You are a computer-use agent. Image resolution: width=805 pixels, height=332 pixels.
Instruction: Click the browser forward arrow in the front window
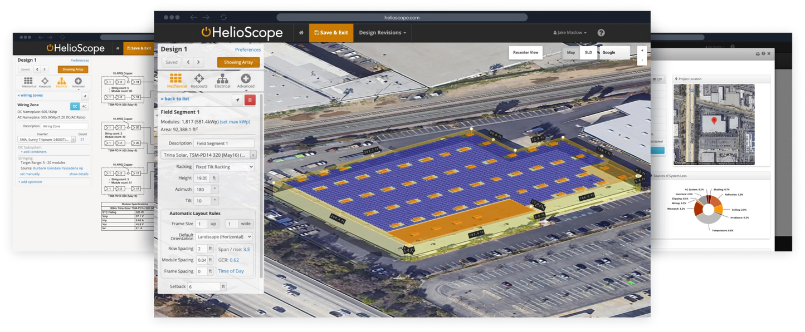206,17
